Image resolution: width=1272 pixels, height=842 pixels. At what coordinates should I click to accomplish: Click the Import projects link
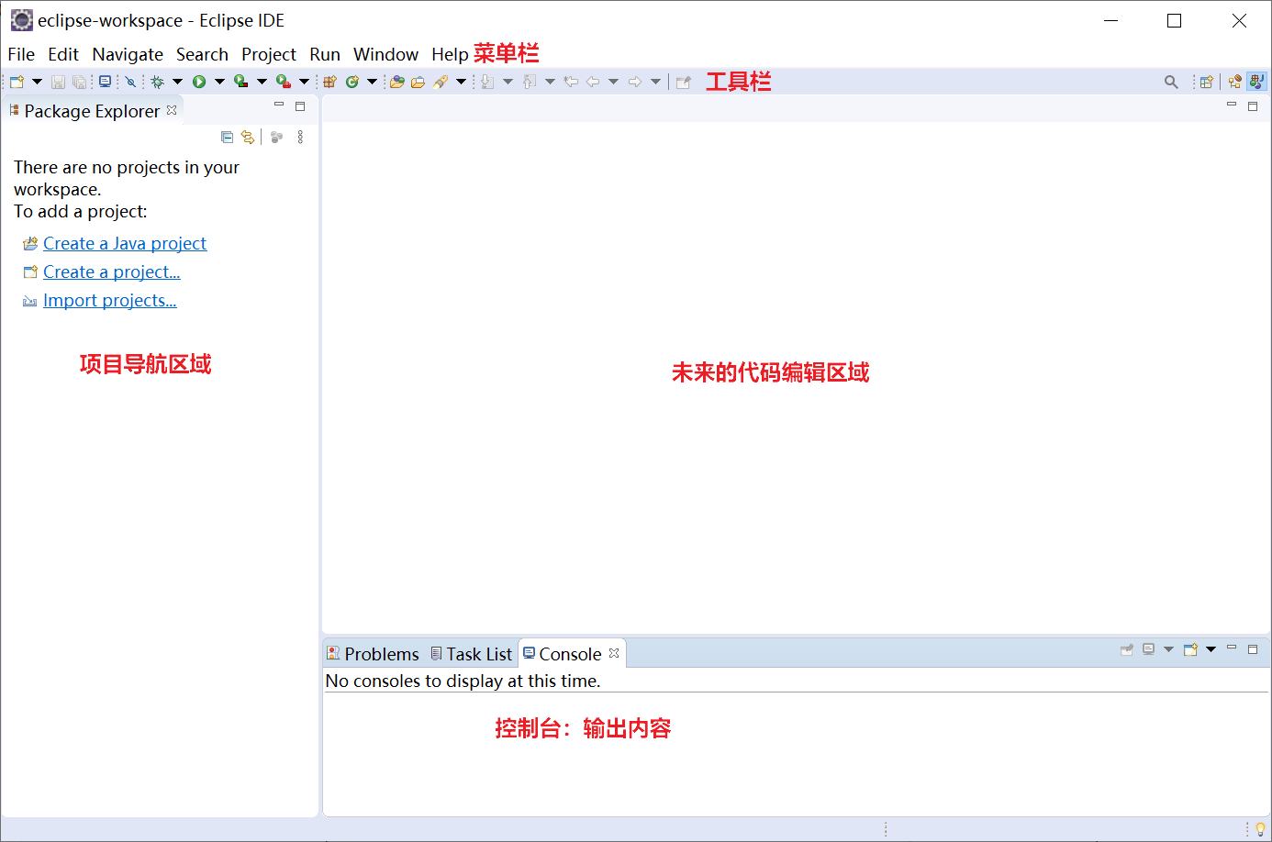109,301
